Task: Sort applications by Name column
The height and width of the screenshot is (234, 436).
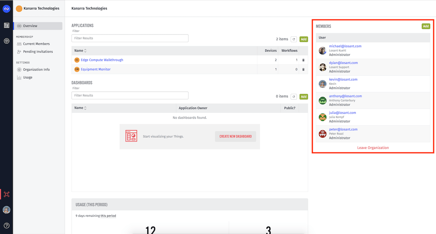Action: (81, 51)
